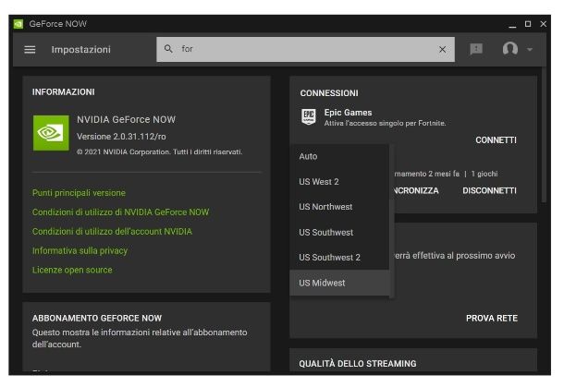The width and height of the screenshot is (564, 387).
Task: Pick US Southwest 2 server
Action: (x=339, y=258)
